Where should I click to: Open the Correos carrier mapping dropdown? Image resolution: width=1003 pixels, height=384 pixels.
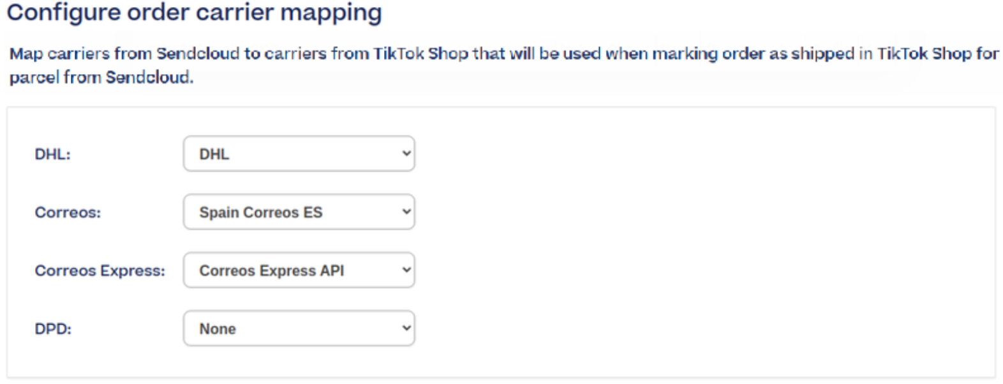point(299,212)
